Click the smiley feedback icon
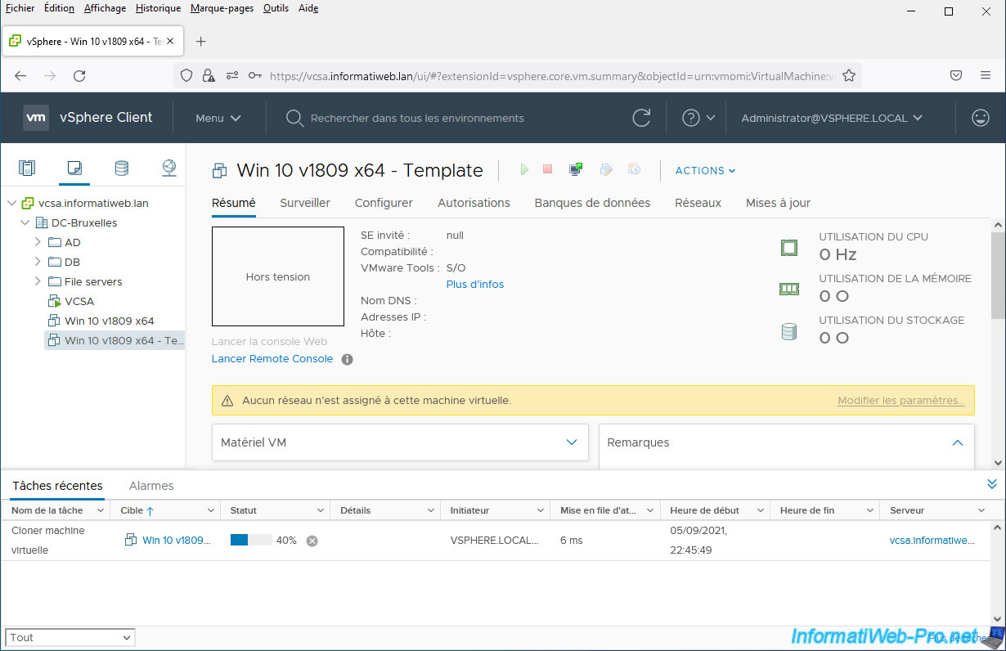Image resolution: width=1006 pixels, height=651 pixels. (980, 118)
